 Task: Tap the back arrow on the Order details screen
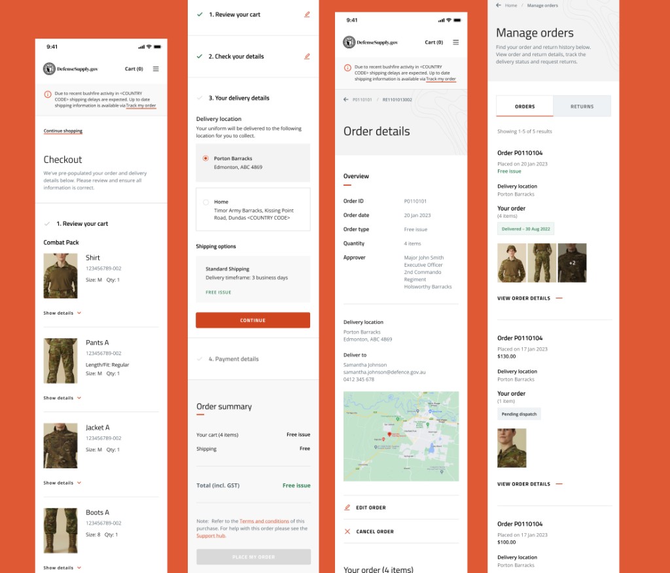[345, 99]
